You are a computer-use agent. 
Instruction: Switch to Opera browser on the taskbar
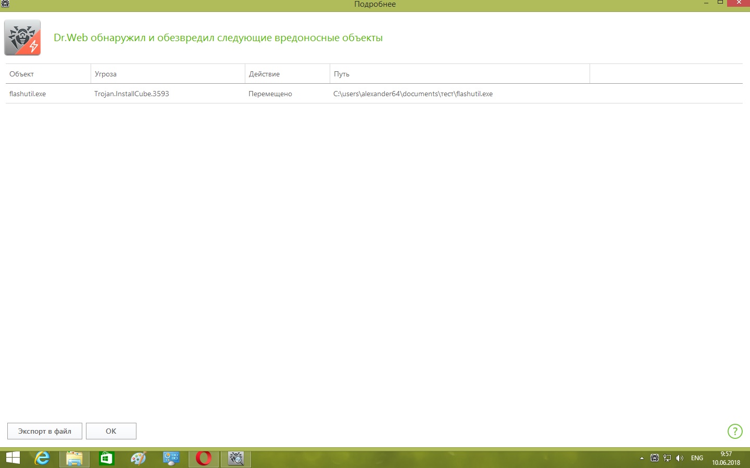point(204,458)
